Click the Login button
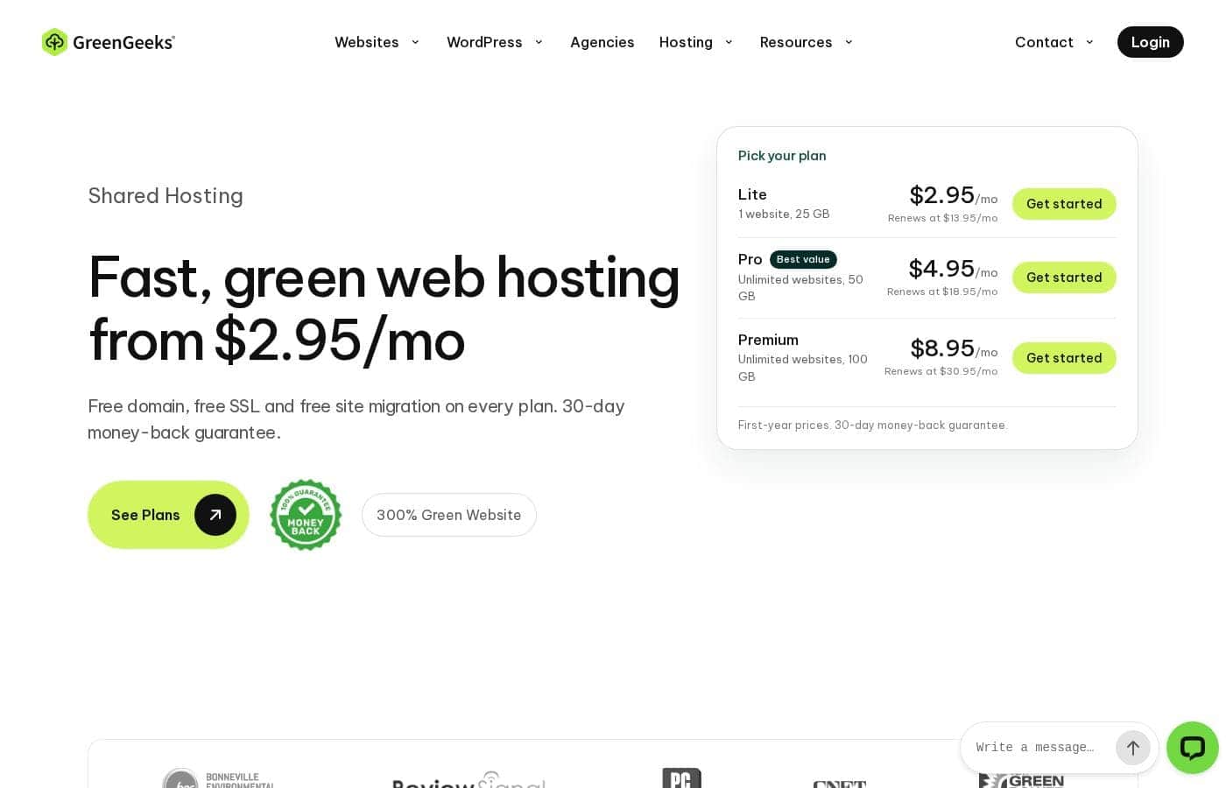Image resolution: width=1226 pixels, height=788 pixels. click(1151, 42)
